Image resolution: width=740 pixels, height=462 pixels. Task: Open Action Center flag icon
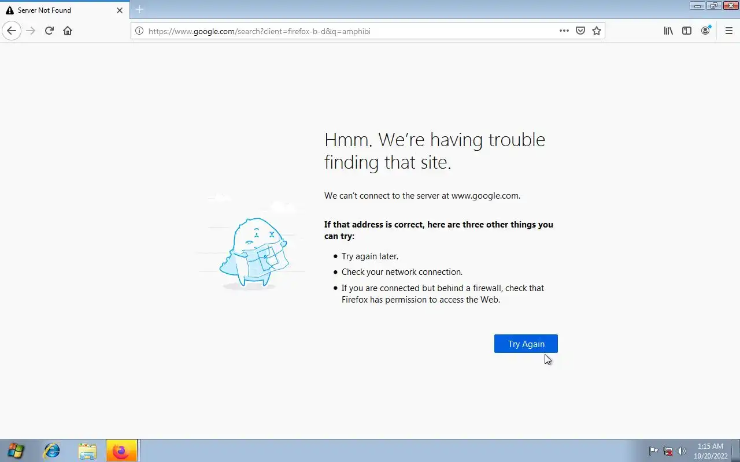click(x=653, y=451)
